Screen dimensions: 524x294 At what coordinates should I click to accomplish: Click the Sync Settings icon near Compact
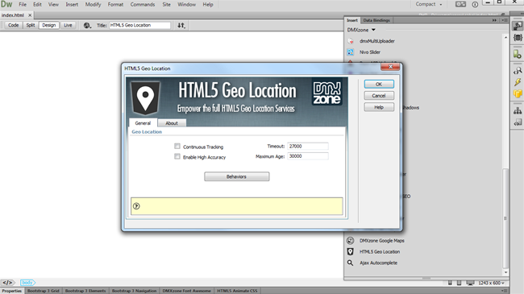point(460,4)
